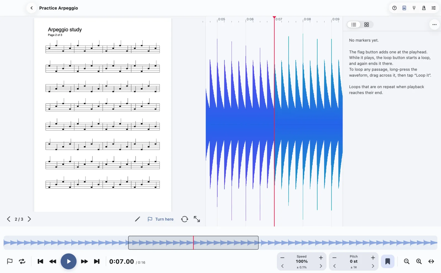Image resolution: width=441 pixels, height=273 pixels.
Task: Fast forward the playback
Action: coord(84,261)
